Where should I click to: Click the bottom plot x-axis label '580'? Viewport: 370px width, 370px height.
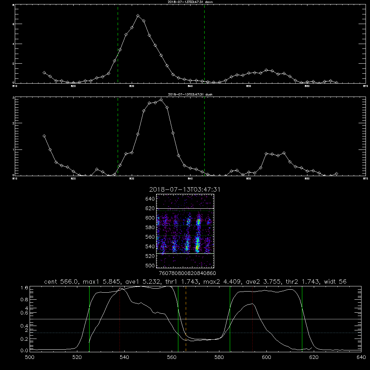tap(219, 357)
